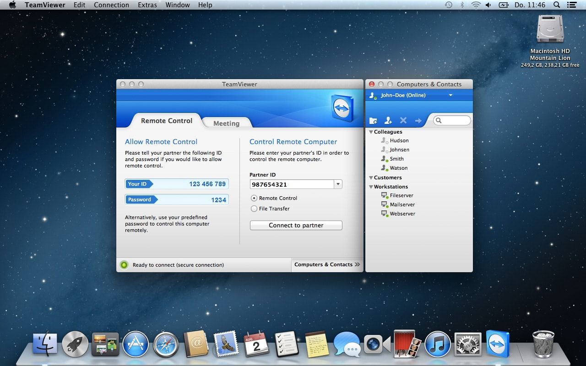Add a contact using the person-plus icon
586x366 pixels.
[388, 120]
